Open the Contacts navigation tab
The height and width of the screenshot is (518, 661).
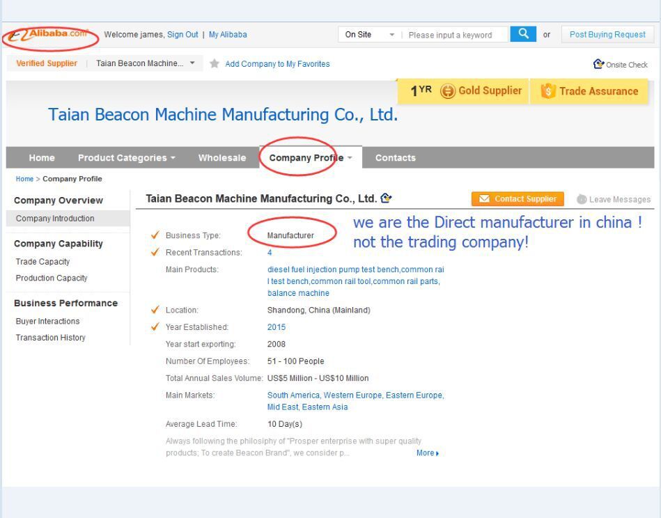pyautogui.click(x=396, y=157)
